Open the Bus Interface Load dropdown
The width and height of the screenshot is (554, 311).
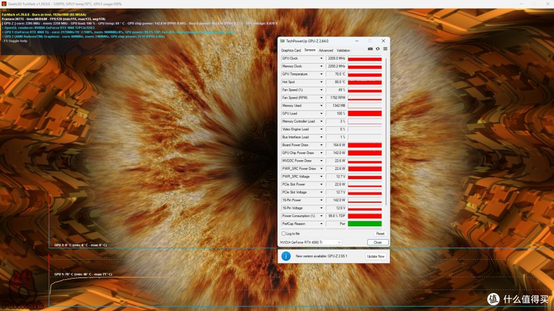coord(321,137)
